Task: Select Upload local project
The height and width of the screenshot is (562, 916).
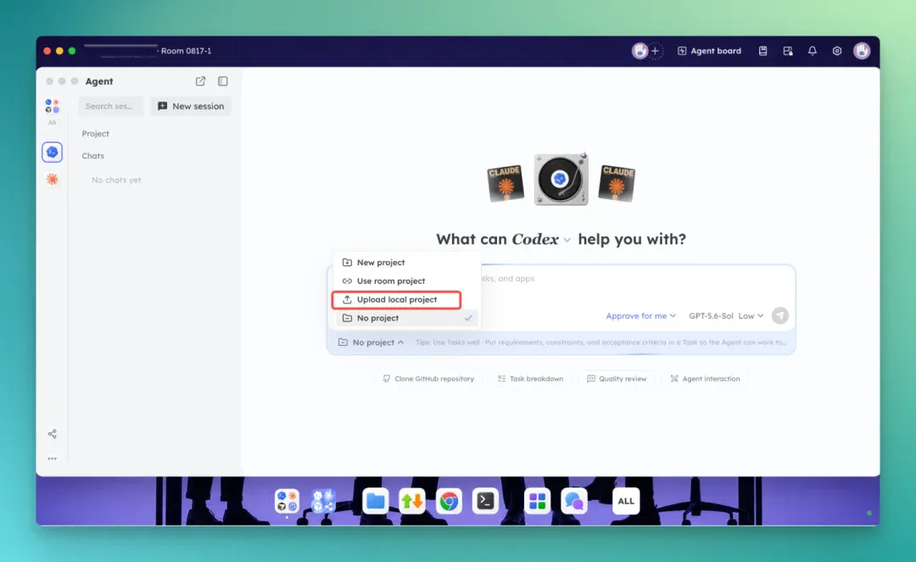Action: click(x=397, y=299)
